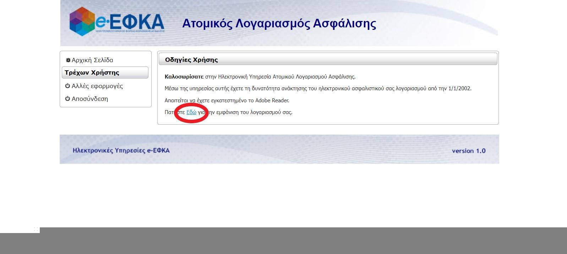
Task: Log out via the Αποσύνδεση label
Action: click(90, 99)
